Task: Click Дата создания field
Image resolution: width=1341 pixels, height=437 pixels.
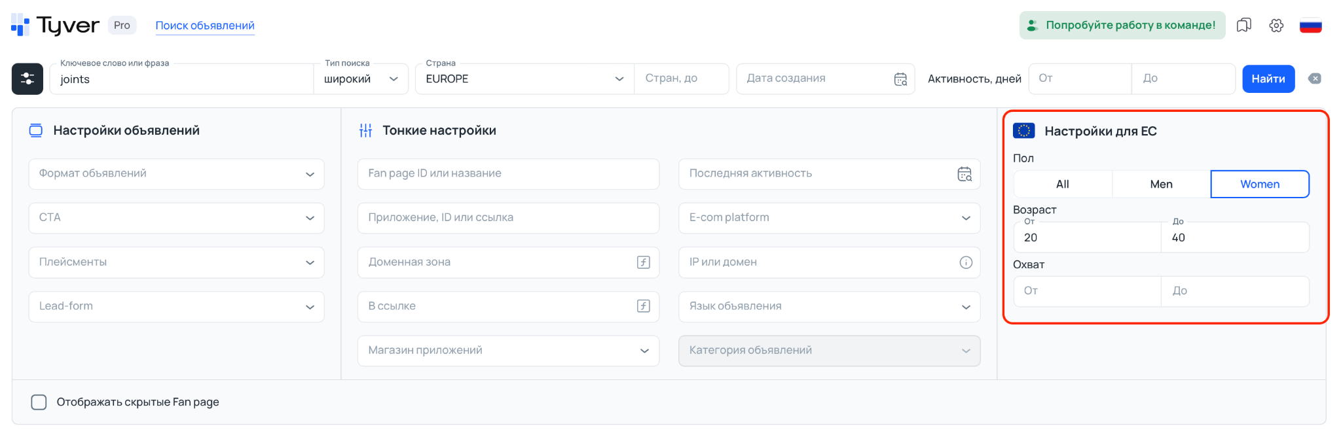Action: tap(826, 79)
